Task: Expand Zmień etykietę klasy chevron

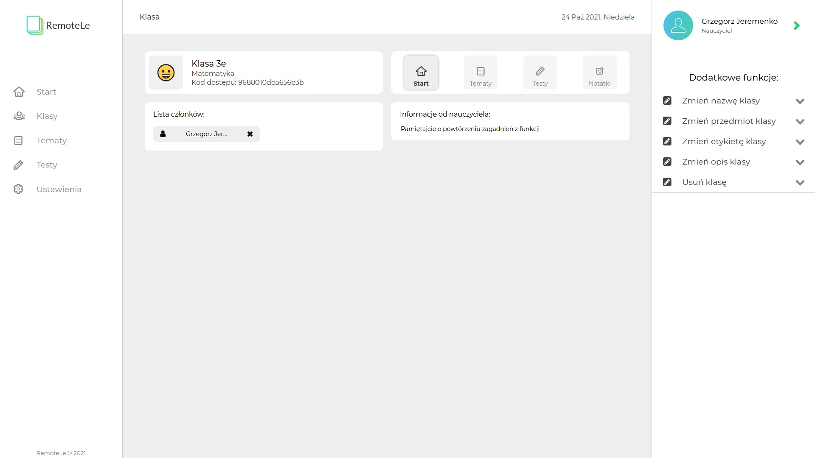Action: [x=800, y=142]
